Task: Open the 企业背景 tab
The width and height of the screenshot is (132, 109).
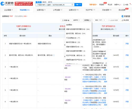Action: tap(8, 10)
